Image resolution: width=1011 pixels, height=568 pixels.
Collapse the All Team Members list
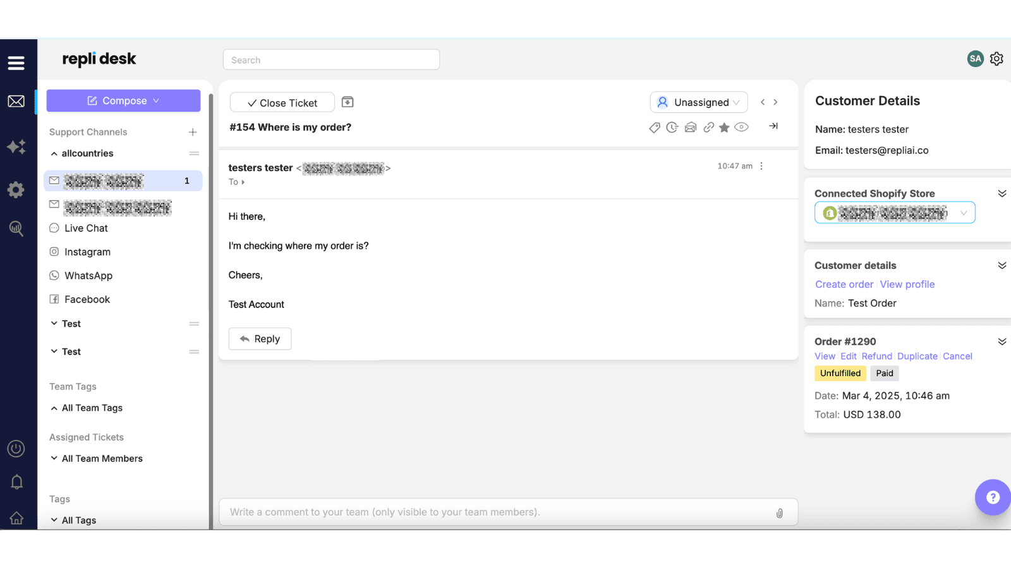tap(54, 458)
